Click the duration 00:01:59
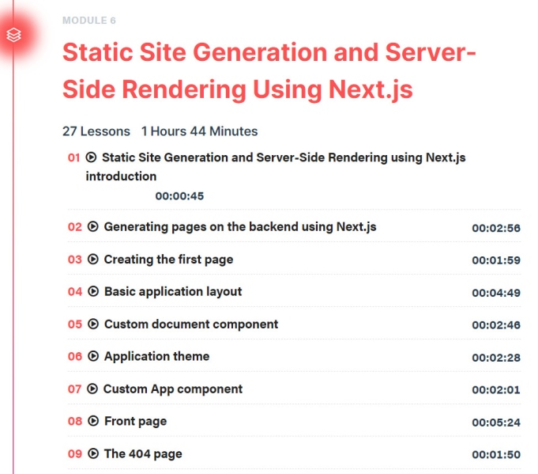The width and height of the screenshot is (538, 474). [x=496, y=260]
